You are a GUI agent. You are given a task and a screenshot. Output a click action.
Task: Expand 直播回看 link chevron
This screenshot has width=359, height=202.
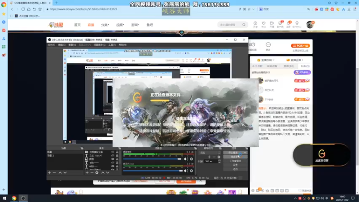pyautogui.click(x=302, y=60)
